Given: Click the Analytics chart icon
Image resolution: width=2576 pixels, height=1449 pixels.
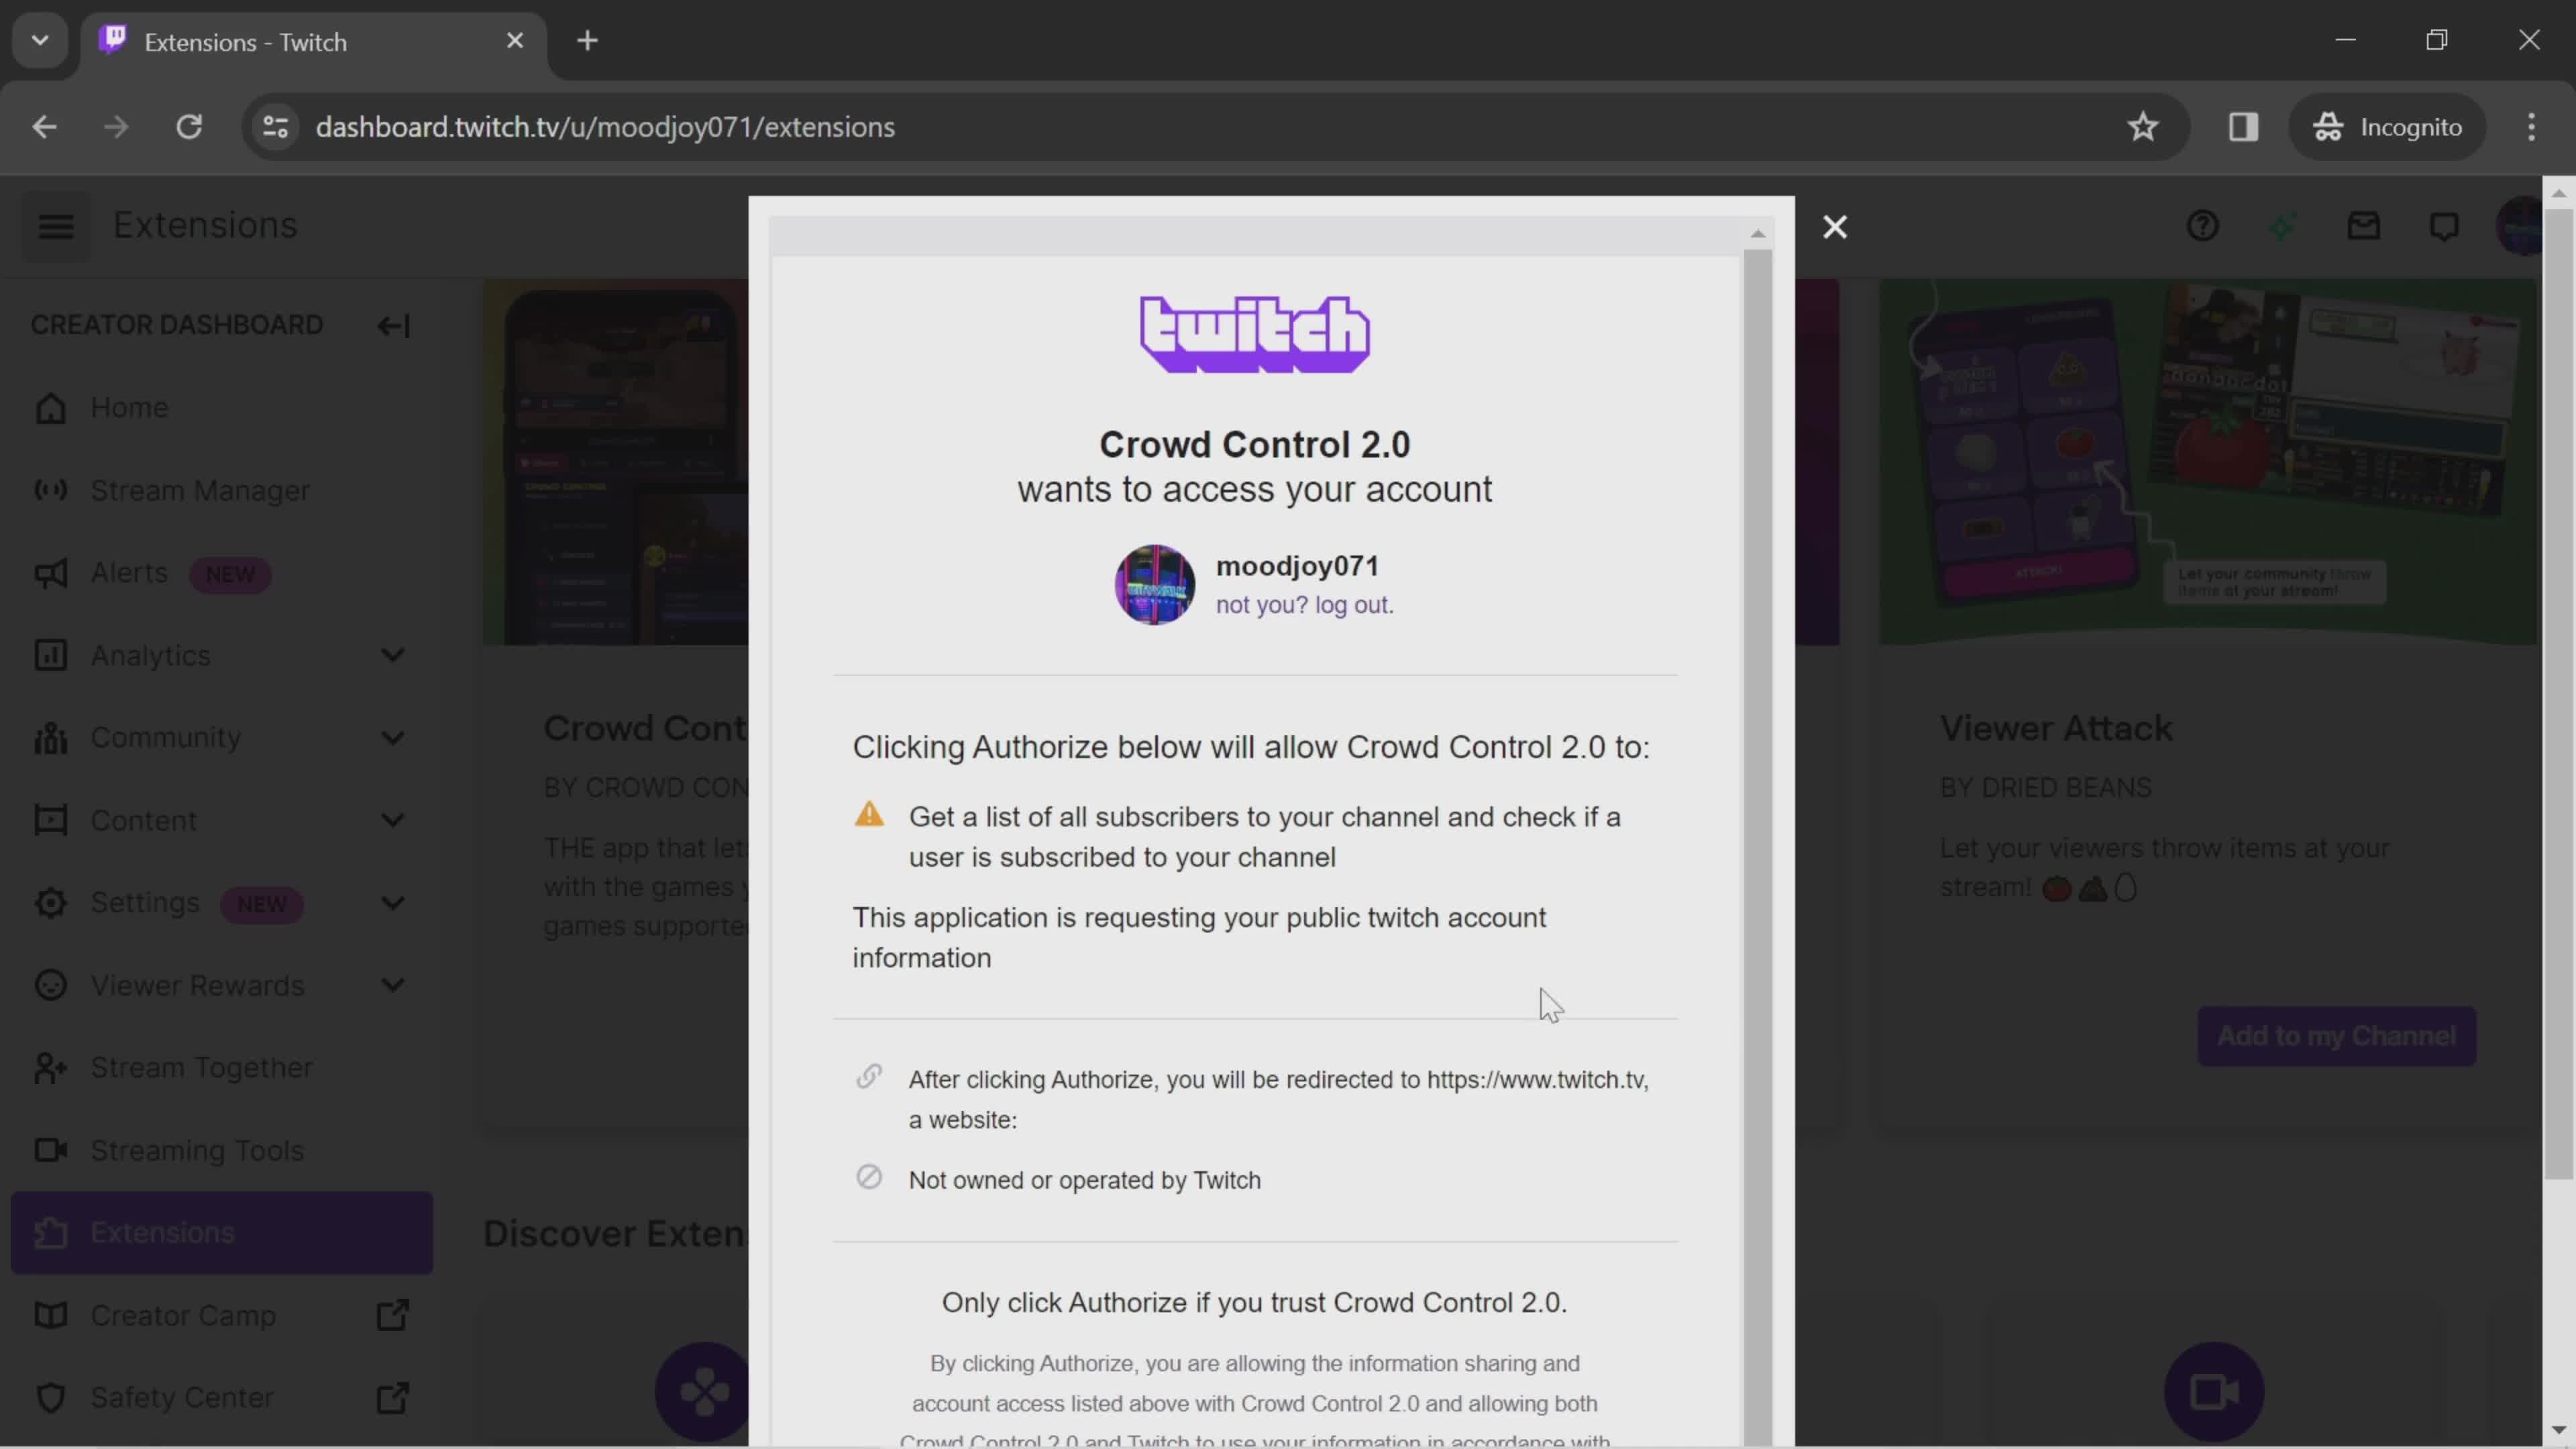Looking at the screenshot, I should tap(50, 655).
